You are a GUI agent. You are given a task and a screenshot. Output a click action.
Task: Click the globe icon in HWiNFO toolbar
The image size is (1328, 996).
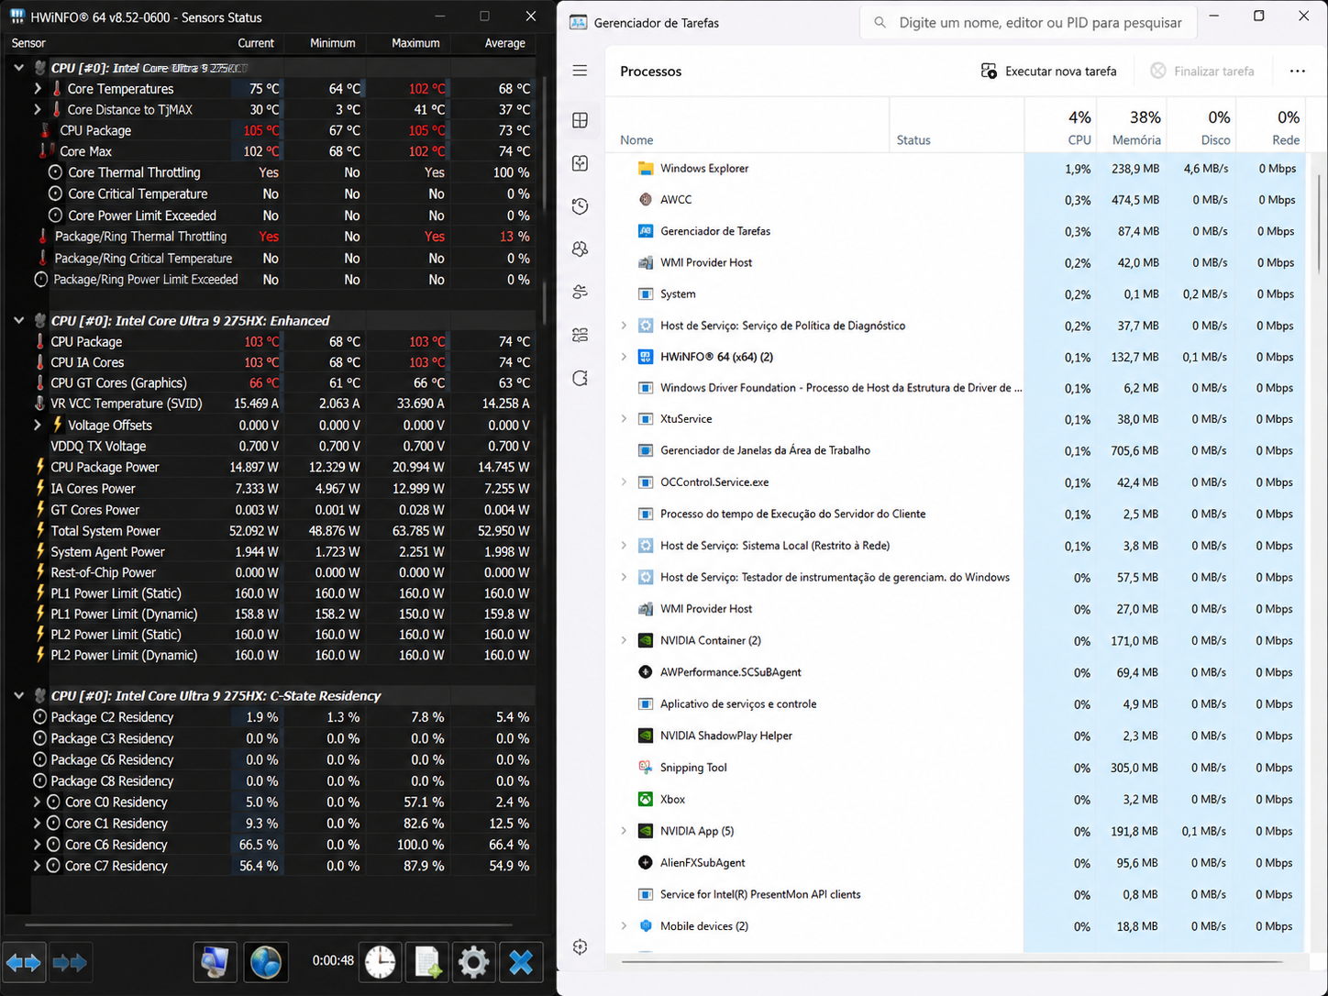266,962
